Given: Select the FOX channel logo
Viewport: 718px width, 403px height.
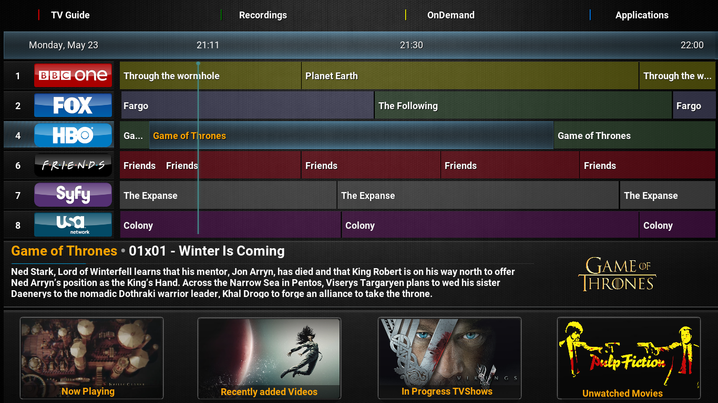Looking at the screenshot, I should click(x=73, y=105).
